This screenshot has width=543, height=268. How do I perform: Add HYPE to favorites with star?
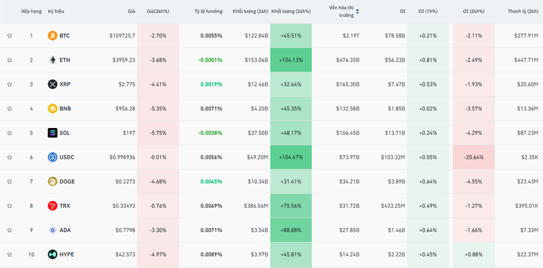(9, 255)
